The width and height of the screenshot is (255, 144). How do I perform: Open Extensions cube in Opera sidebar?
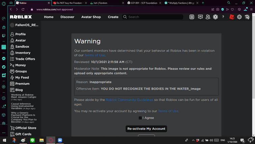(x=4, y=115)
